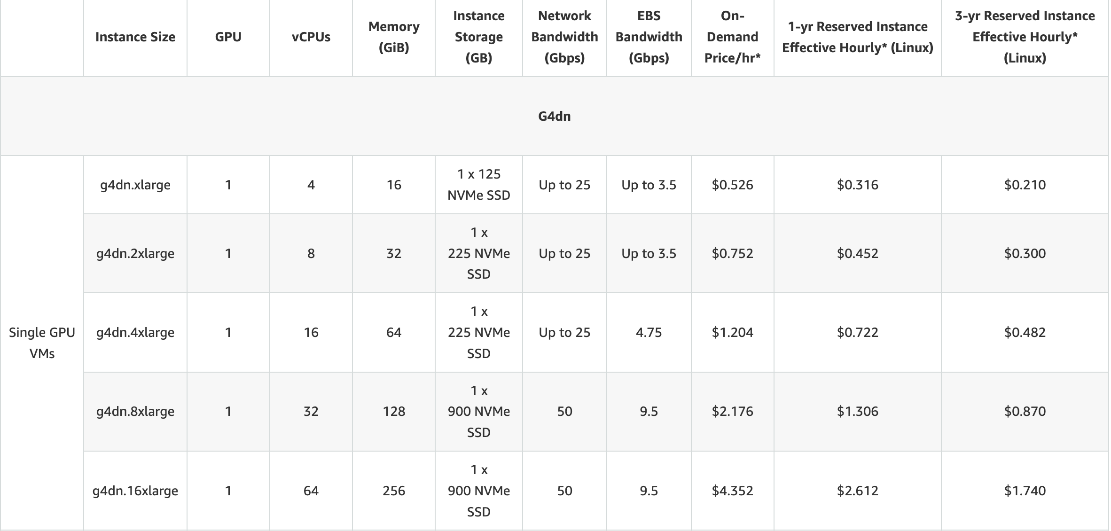Click the g4dn.xlarge instance size cell

click(135, 185)
